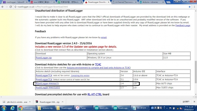Open the TC4C link in the heading

98,65
